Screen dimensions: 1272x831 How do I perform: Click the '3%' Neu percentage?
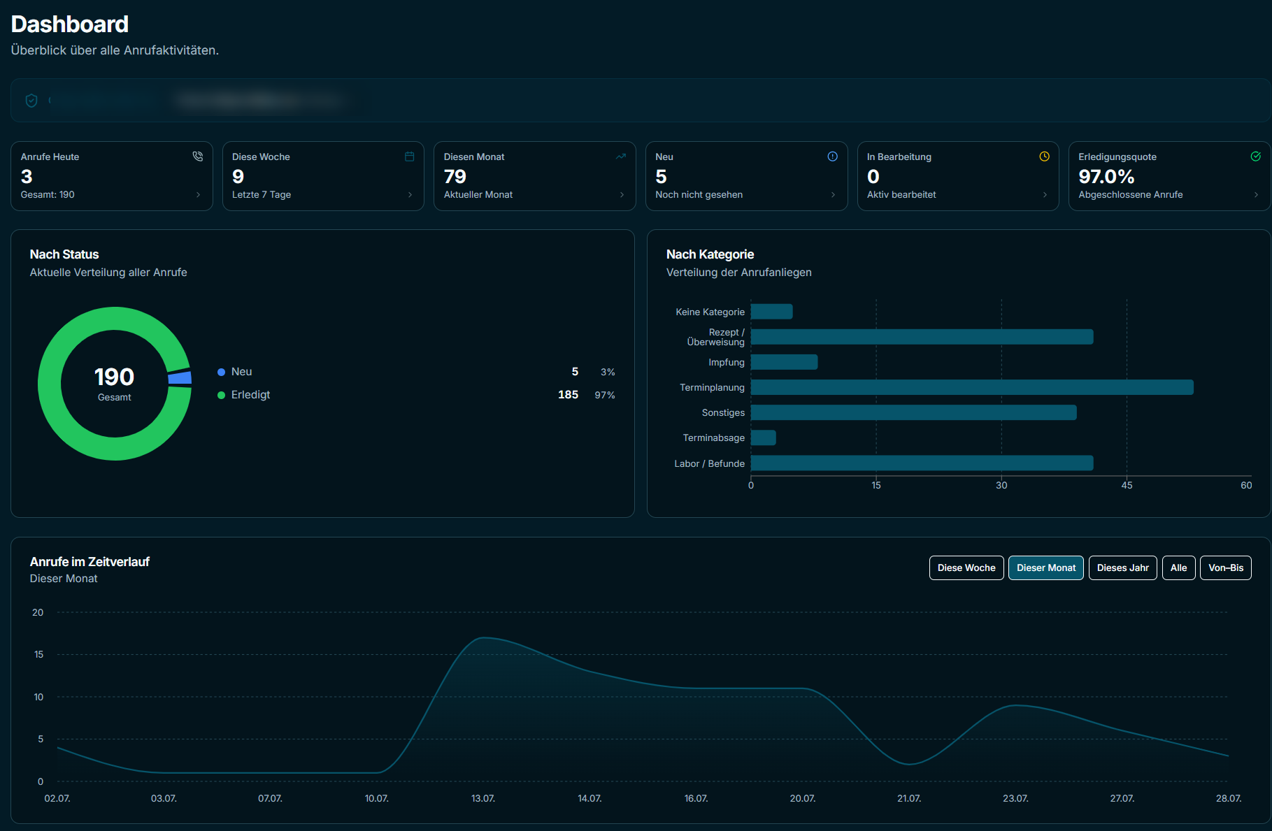point(608,373)
